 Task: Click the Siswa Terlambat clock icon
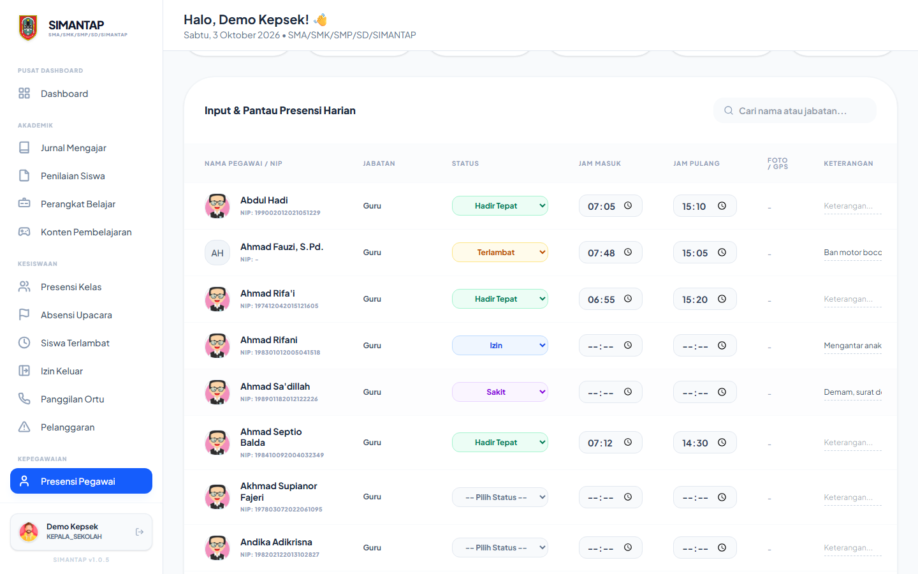[24, 342]
